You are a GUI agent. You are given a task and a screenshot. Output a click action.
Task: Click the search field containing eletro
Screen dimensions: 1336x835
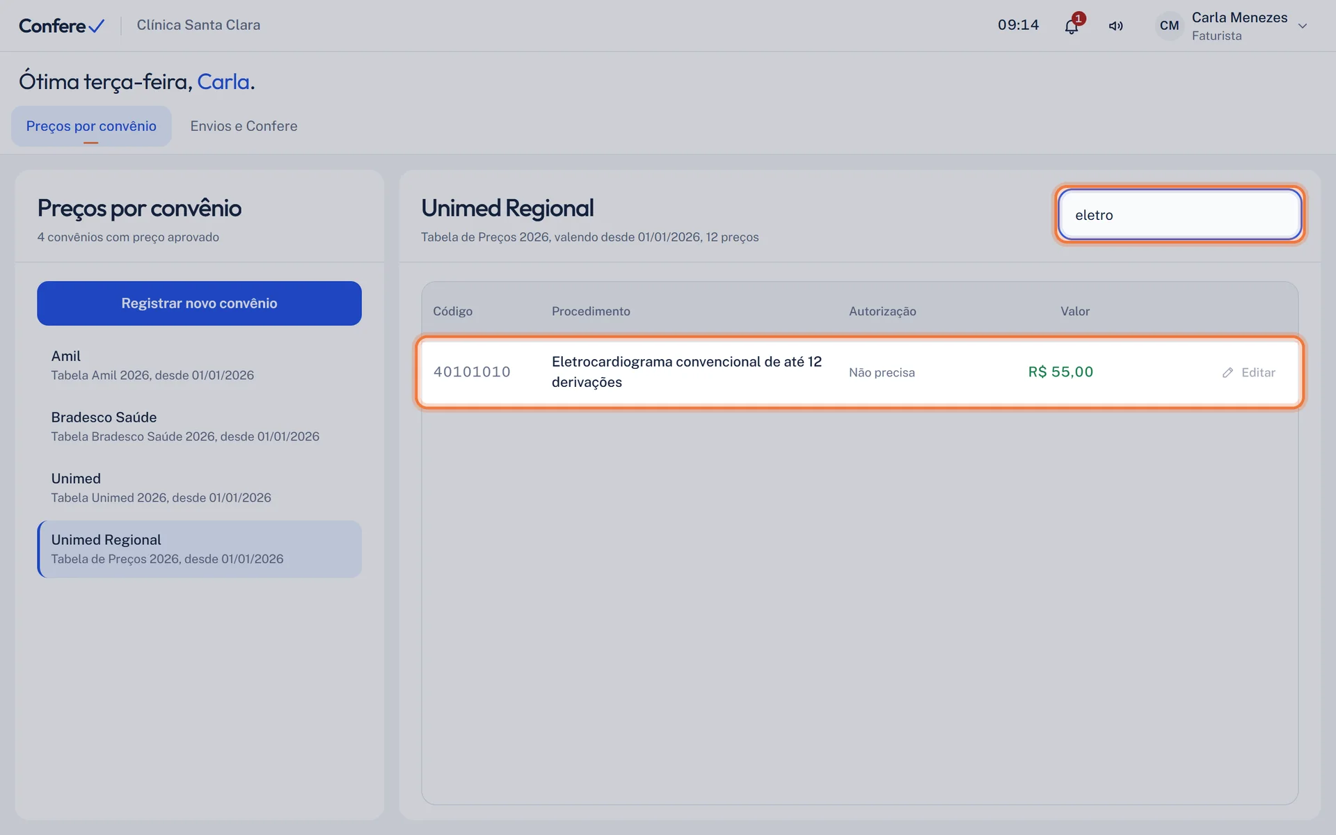(1179, 215)
